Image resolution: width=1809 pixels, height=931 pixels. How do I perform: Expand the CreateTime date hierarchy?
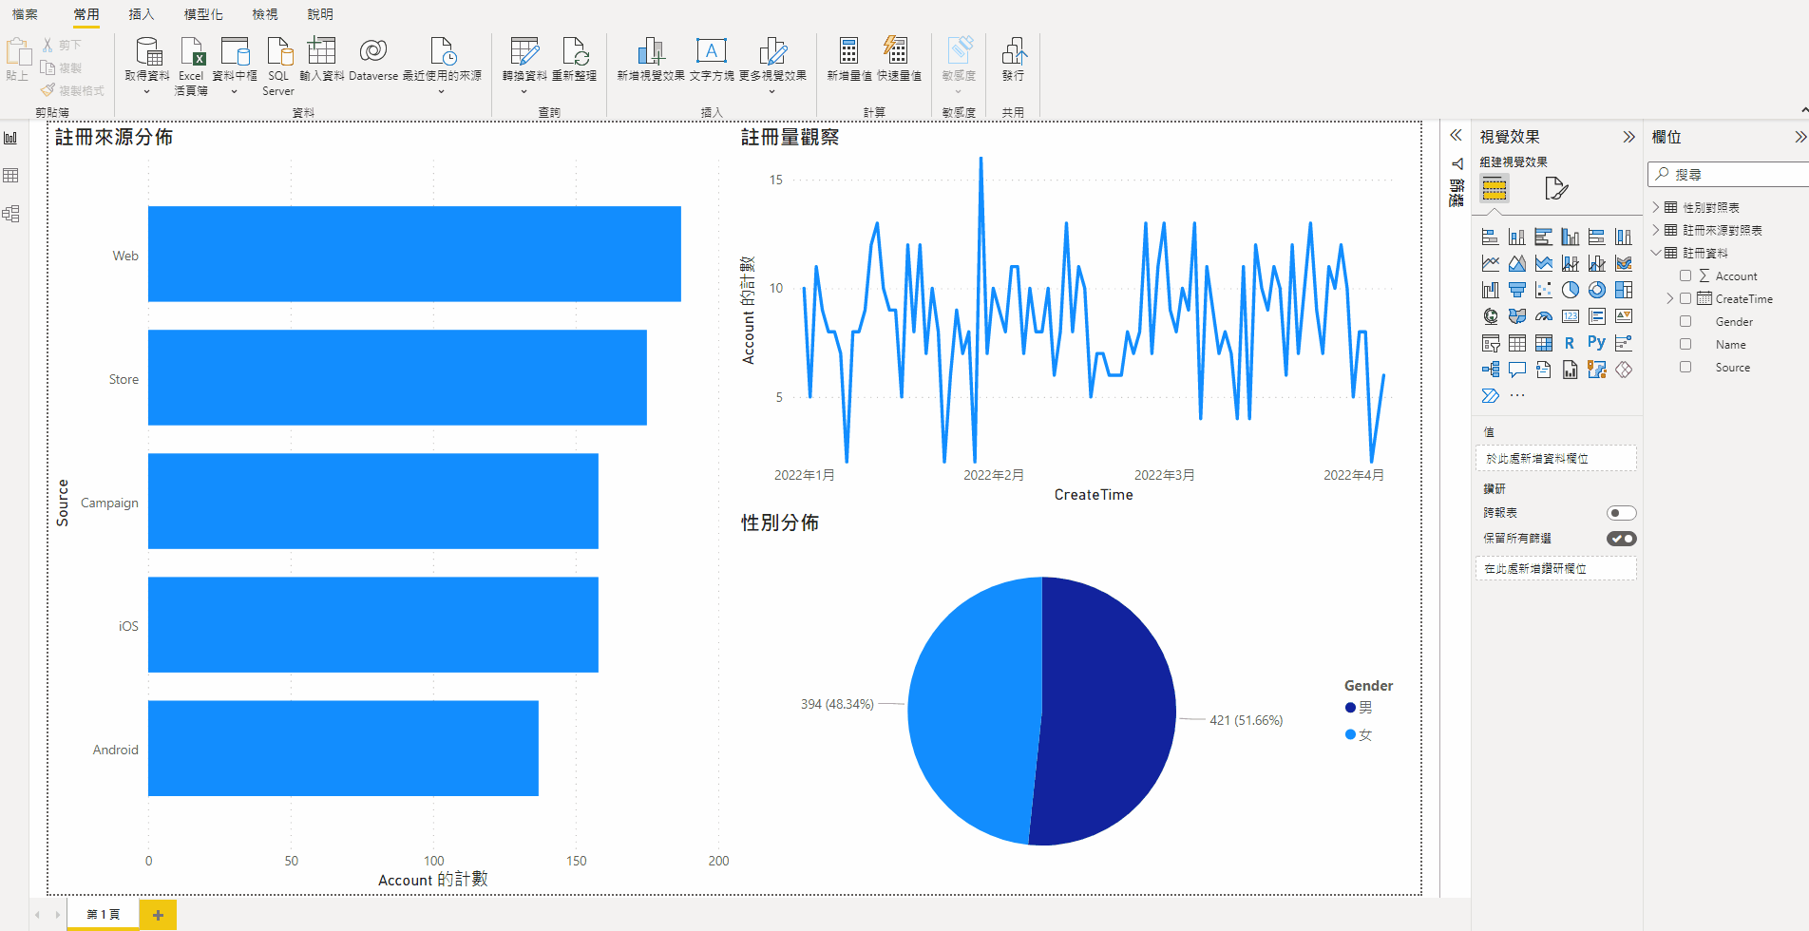1670,298
